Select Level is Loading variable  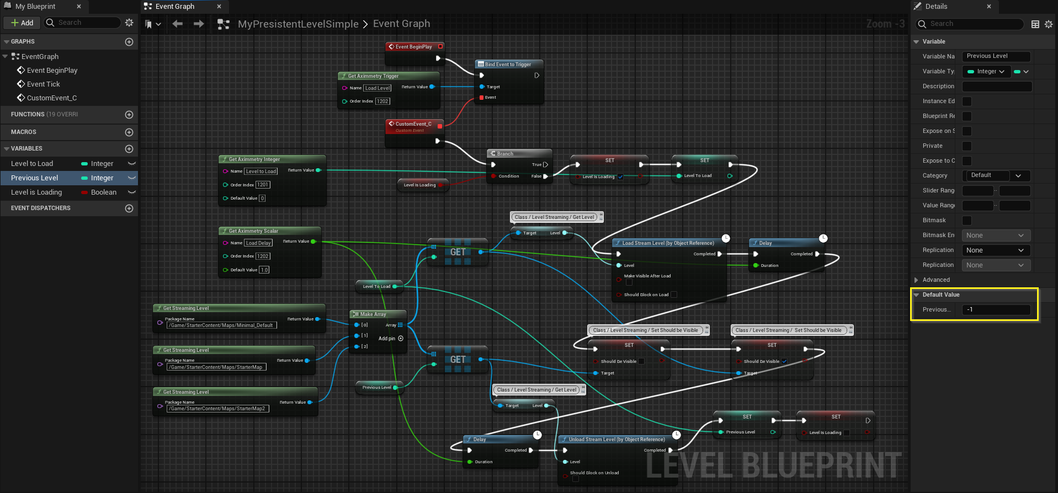click(36, 192)
